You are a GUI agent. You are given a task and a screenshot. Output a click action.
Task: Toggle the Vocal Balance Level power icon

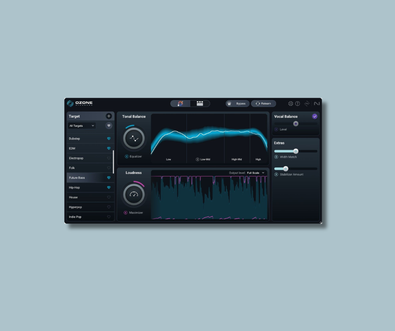pyautogui.click(x=276, y=129)
